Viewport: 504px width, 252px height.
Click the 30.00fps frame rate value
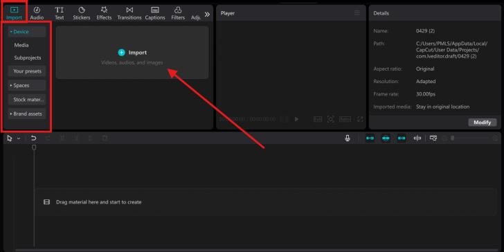[426, 94]
